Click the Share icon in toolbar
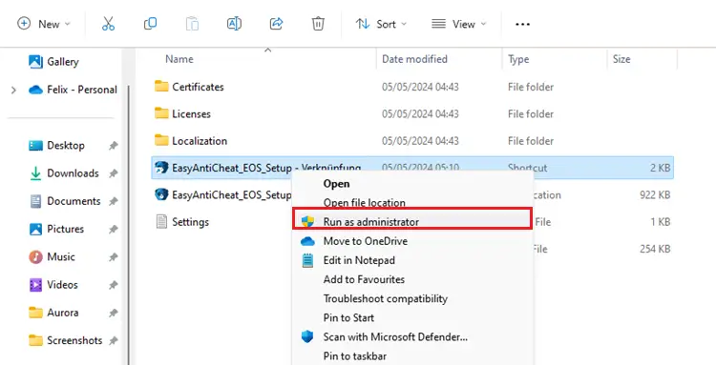716x365 pixels. point(276,24)
